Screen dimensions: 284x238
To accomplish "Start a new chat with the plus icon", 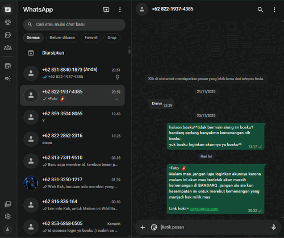I will pos(106,10).
